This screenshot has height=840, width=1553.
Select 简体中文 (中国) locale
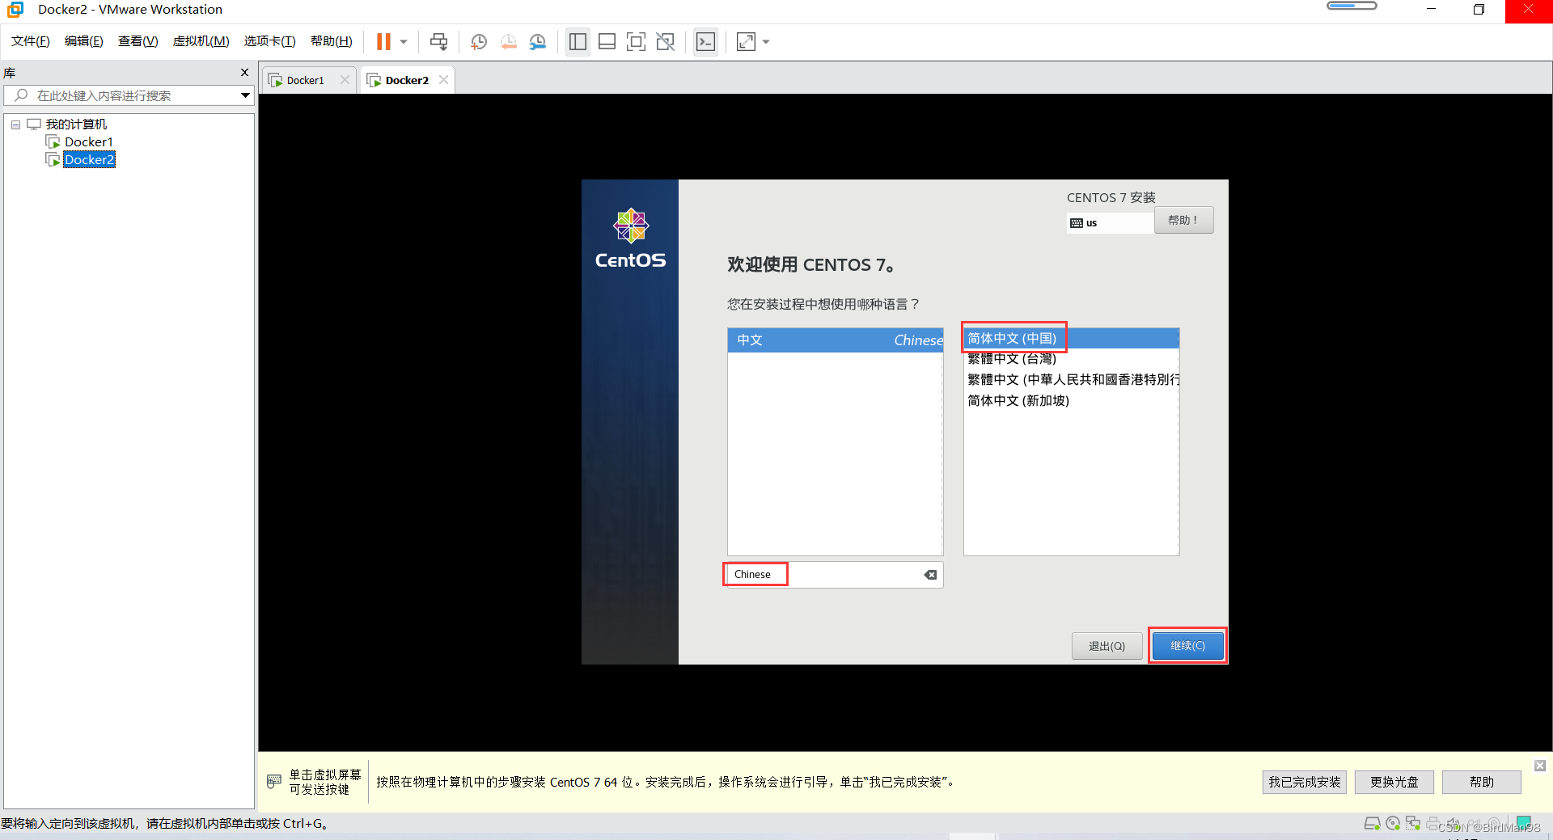click(1071, 339)
